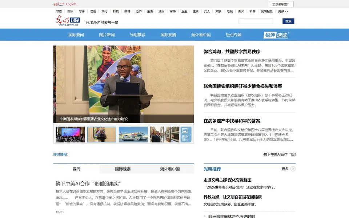The height and width of the screenshot is (218, 349).
Task: Open the Guangming Online logo at top left
Action: point(59,4)
